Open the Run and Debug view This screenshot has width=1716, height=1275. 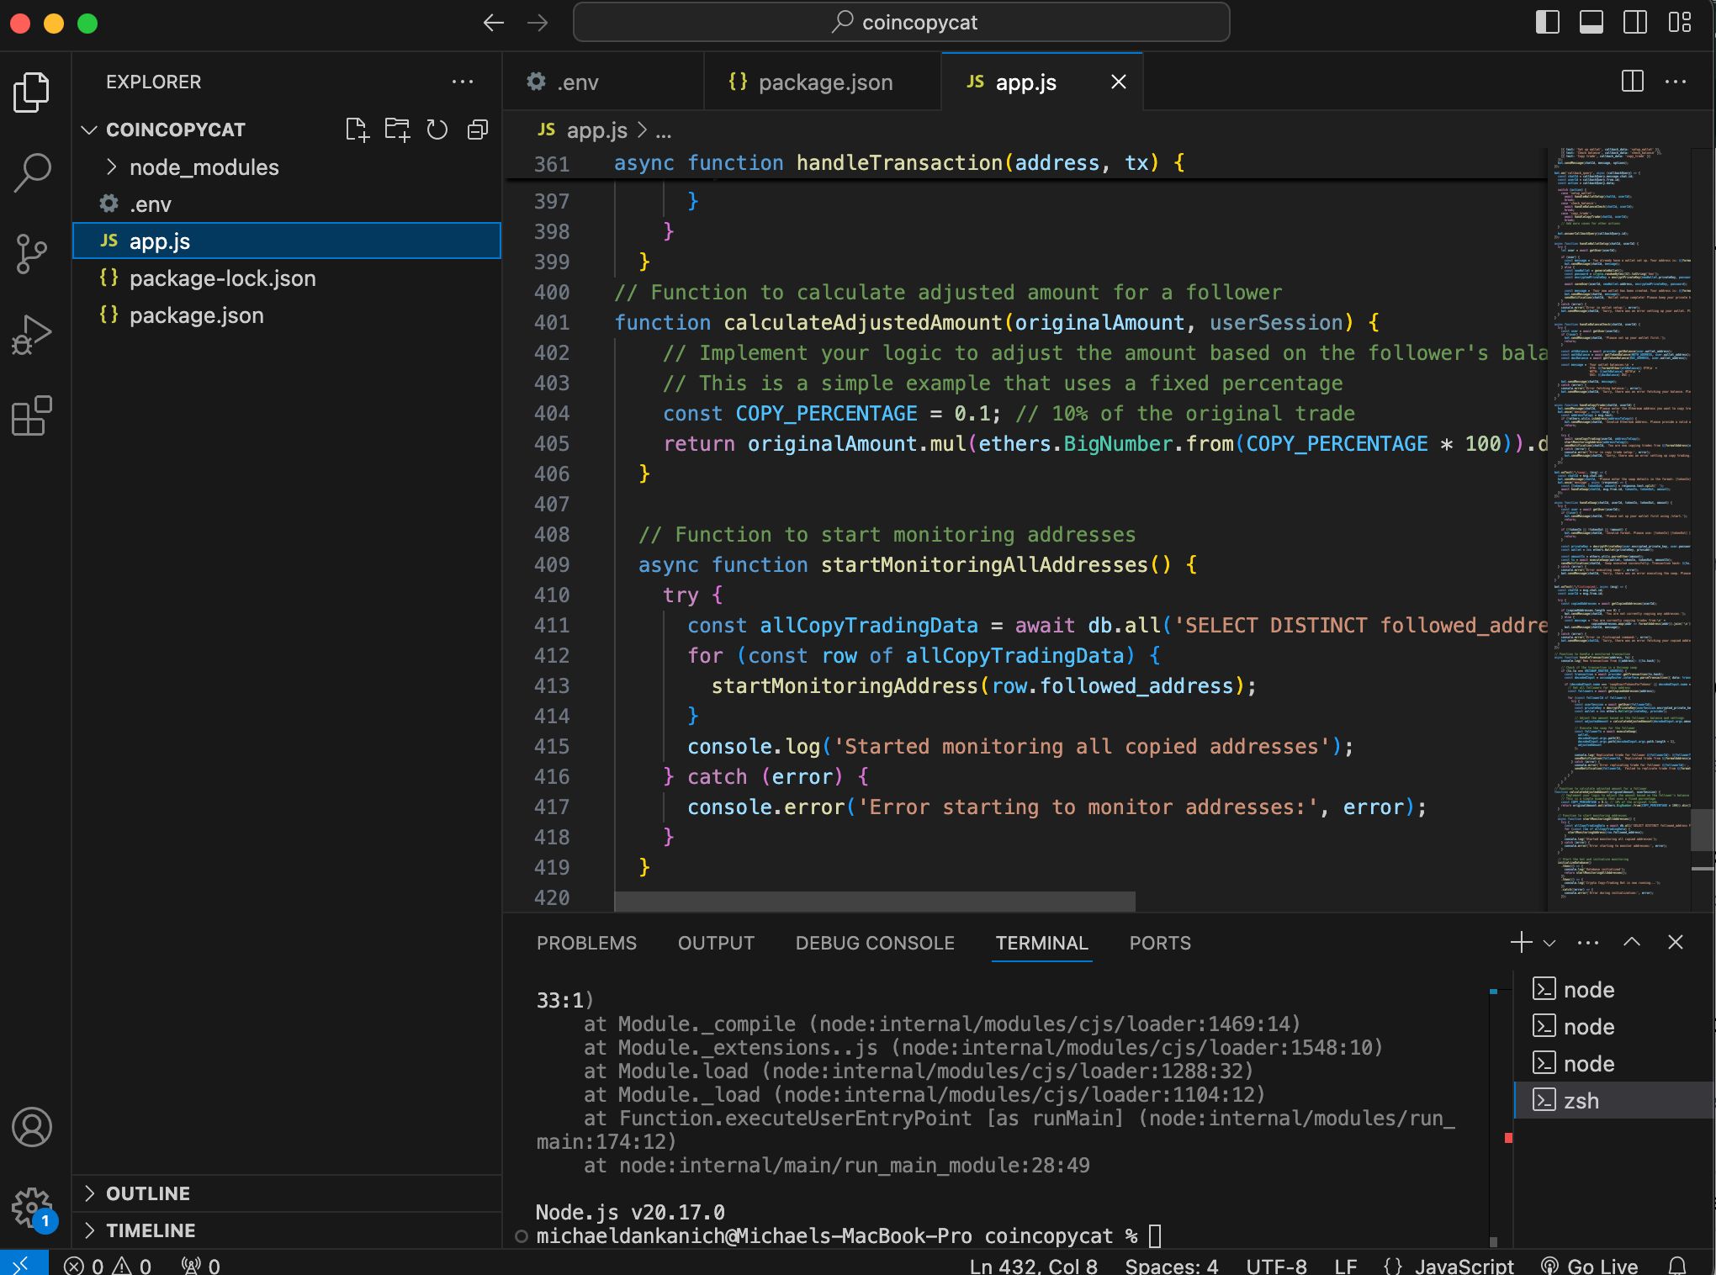pos(32,335)
